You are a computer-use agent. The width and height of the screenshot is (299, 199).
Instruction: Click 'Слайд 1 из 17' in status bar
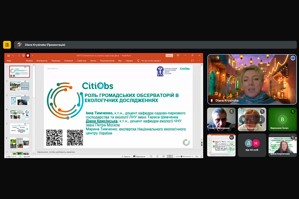point(11,157)
